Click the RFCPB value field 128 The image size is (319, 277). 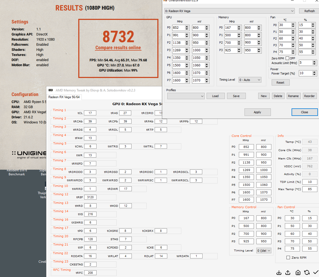coord(90,239)
